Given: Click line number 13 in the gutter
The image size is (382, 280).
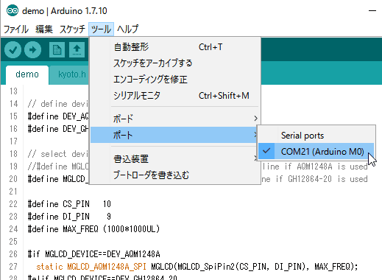Looking at the screenshot, I should pyautogui.click(x=13, y=91).
